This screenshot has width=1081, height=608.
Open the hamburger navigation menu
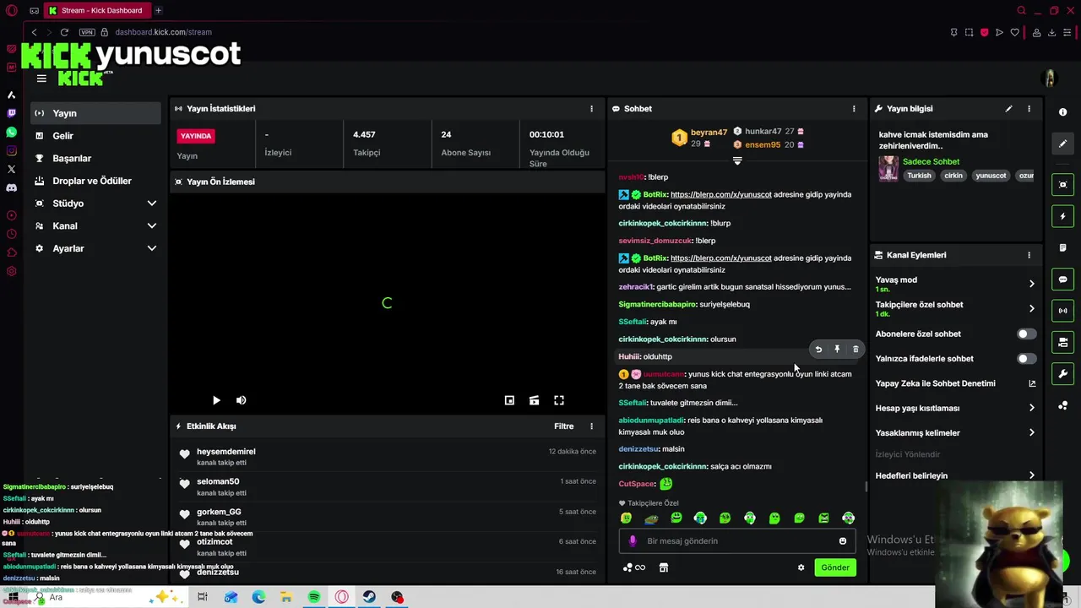41,79
